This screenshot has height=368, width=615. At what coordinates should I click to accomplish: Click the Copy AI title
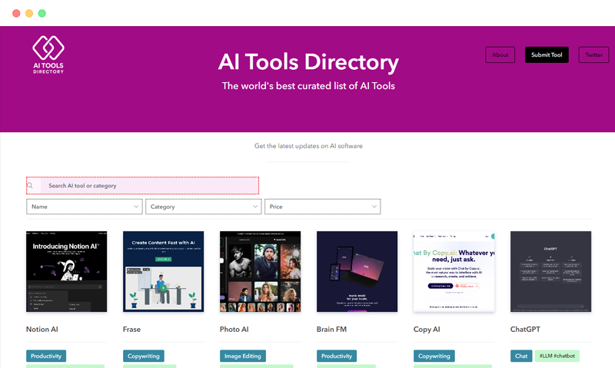(x=427, y=329)
